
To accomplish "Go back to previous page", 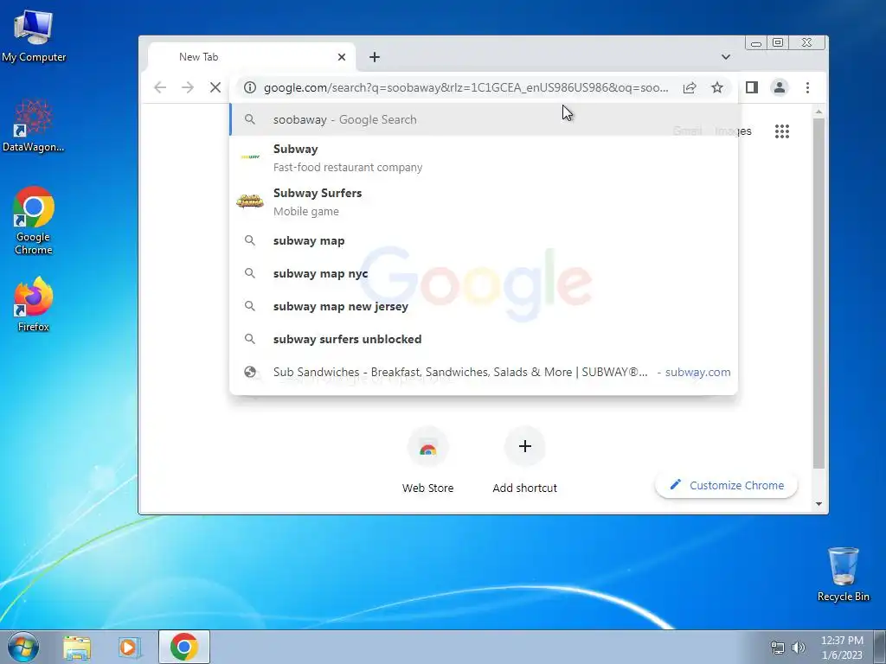I will pos(160,87).
